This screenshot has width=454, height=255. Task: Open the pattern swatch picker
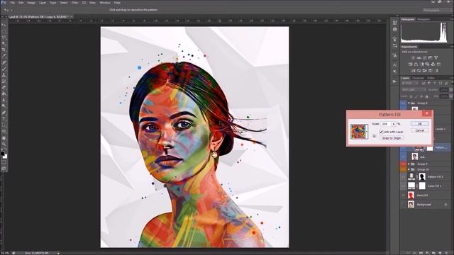[359, 132]
